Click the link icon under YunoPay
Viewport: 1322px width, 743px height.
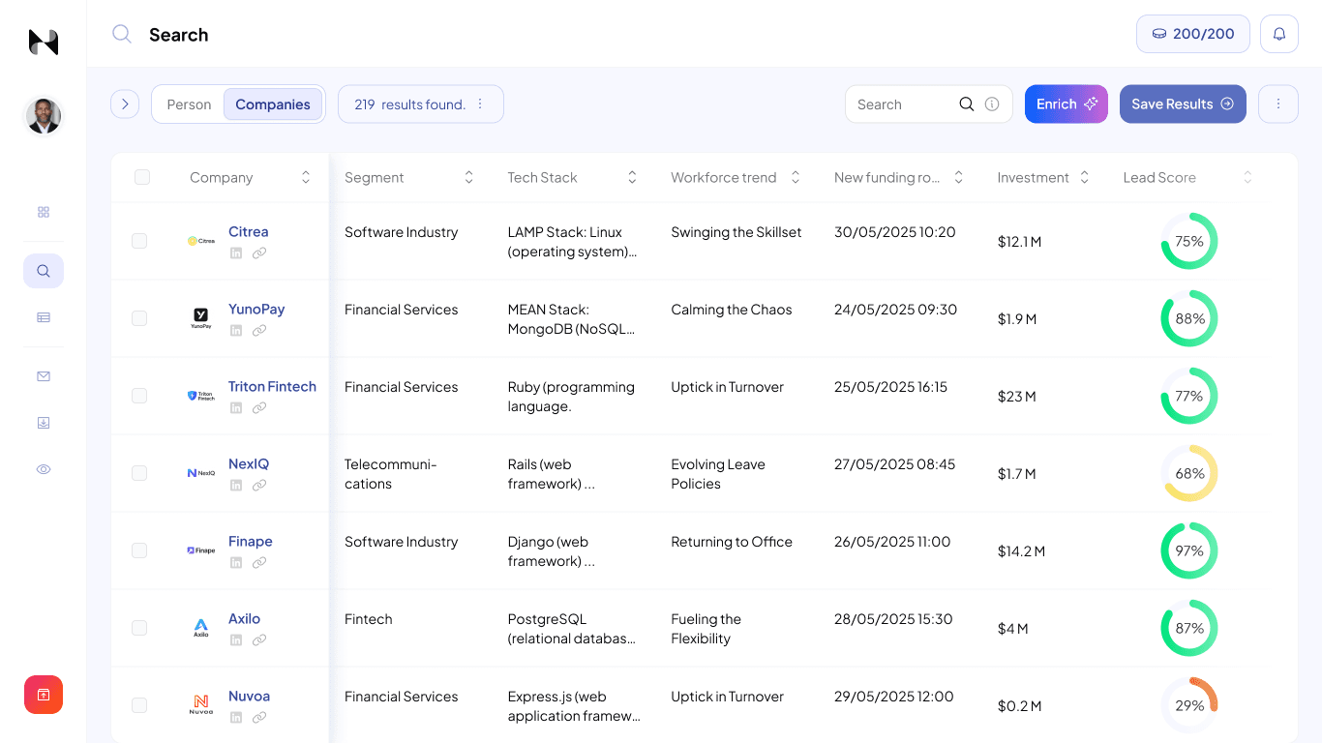259,331
